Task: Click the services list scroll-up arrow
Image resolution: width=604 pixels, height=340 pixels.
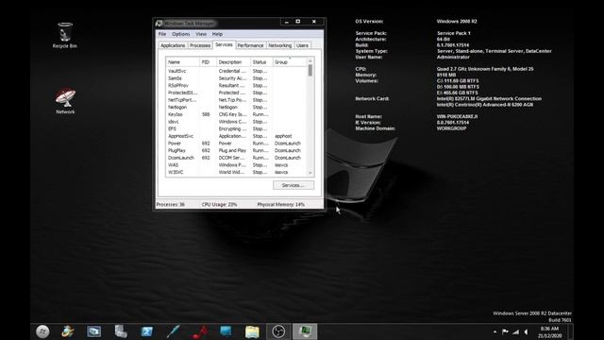Action: click(x=310, y=60)
